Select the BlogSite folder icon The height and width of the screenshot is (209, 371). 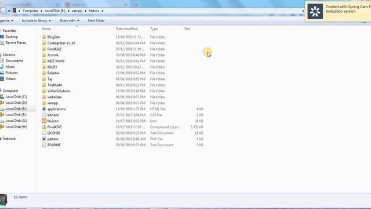click(44, 37)
